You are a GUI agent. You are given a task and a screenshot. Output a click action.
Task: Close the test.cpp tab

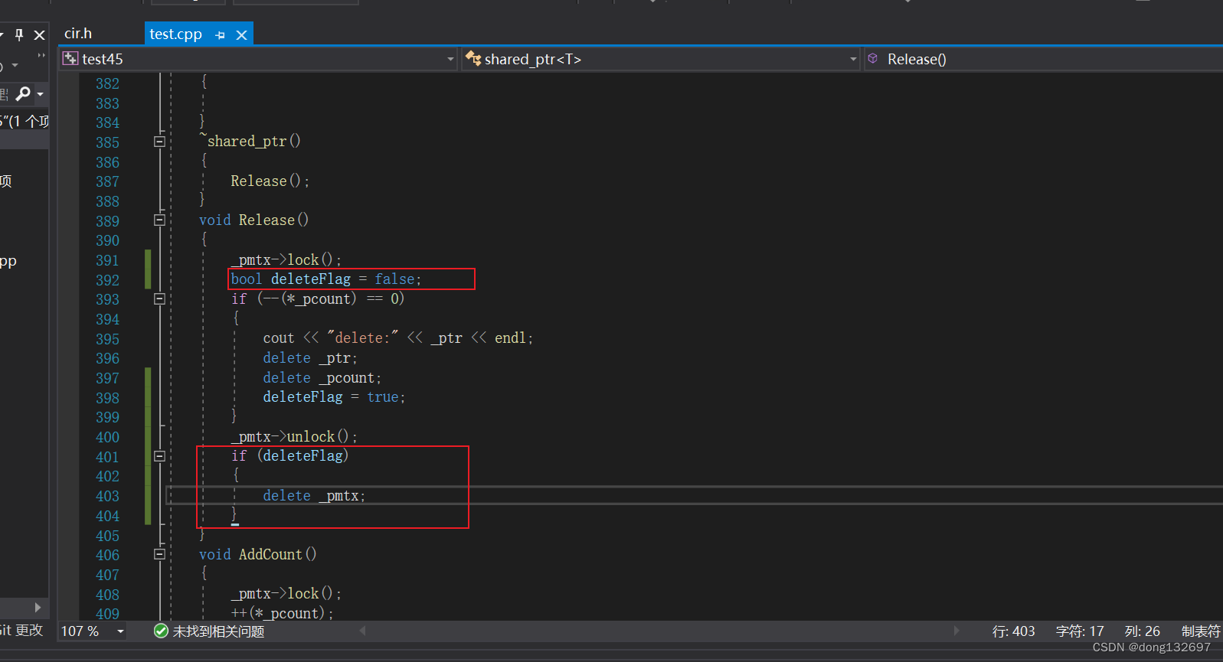[x=241, y=35]
